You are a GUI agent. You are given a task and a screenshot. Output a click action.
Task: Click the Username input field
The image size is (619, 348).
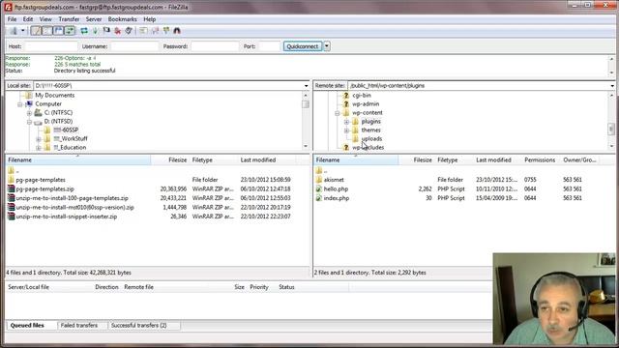(x=134, y=46)
